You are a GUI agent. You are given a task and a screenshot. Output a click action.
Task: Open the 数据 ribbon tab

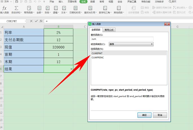[93, 2]
